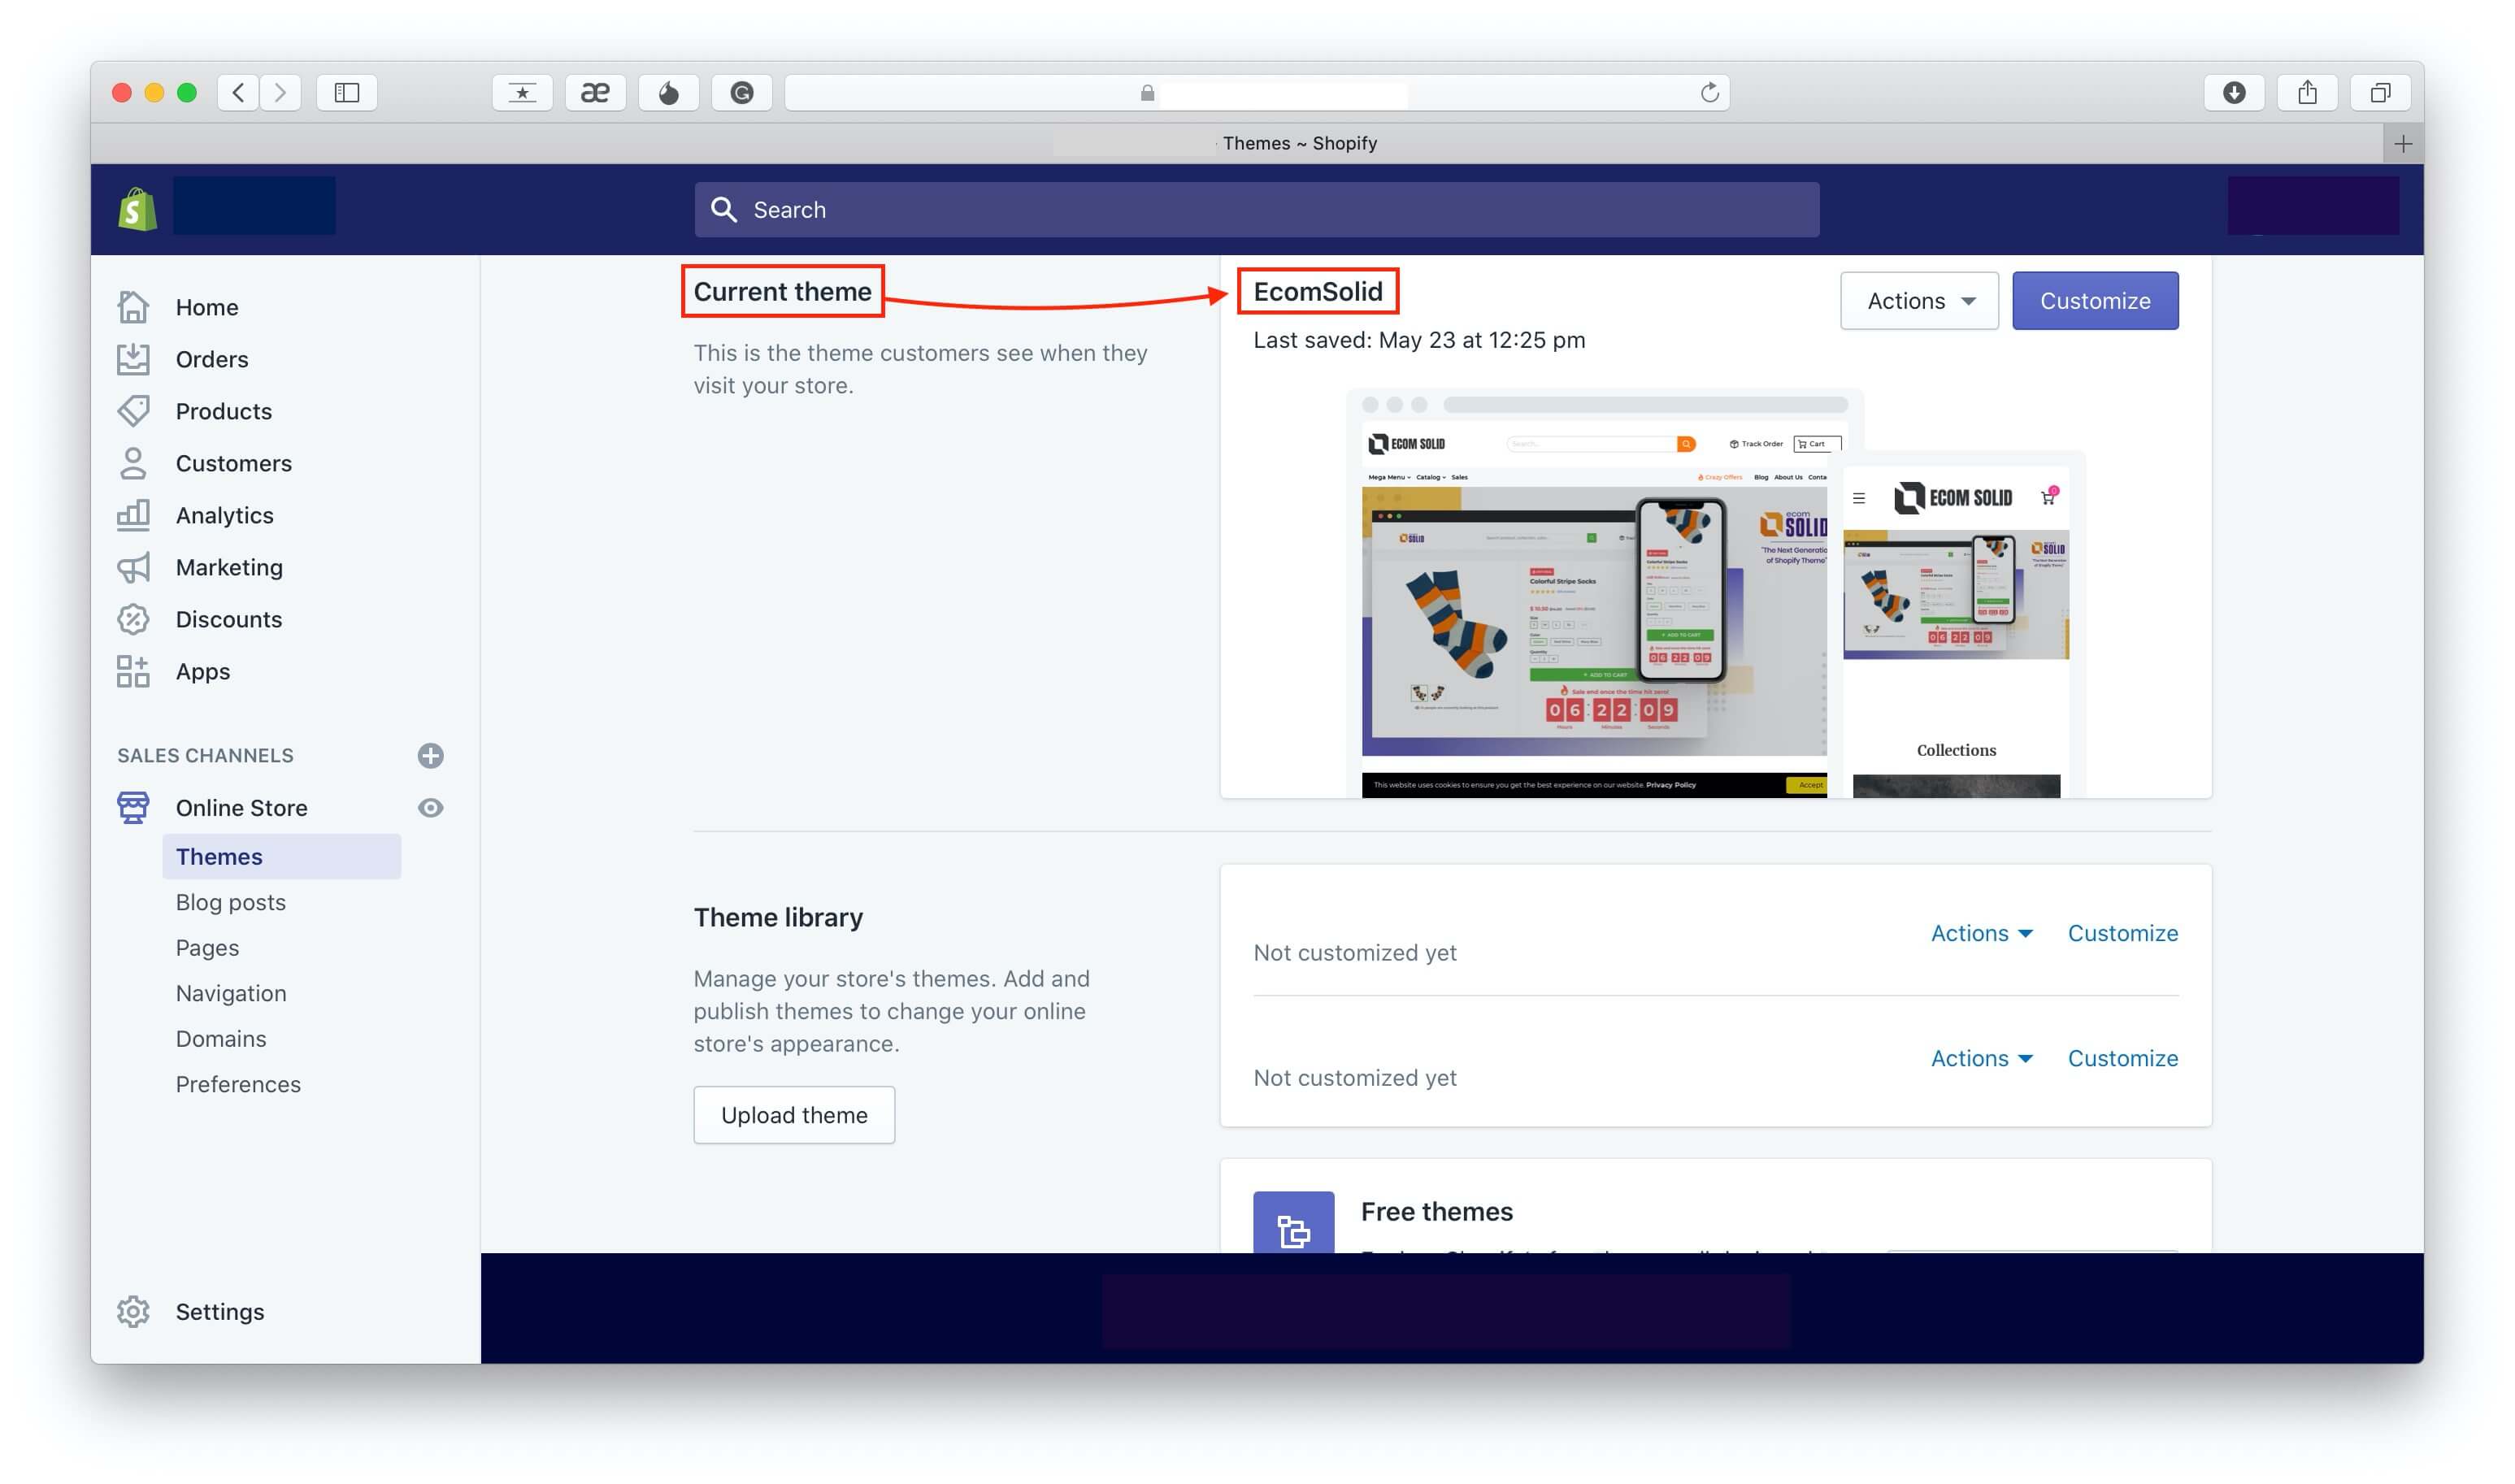Go forward with Safari forward arrow
The image size is (2515, 1484).
click(x=280, y=93)
